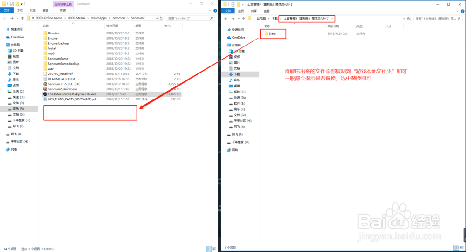Select Engine.backup folder
The height and width of the screenshot is (252, 466).
[x=58, y=43]
